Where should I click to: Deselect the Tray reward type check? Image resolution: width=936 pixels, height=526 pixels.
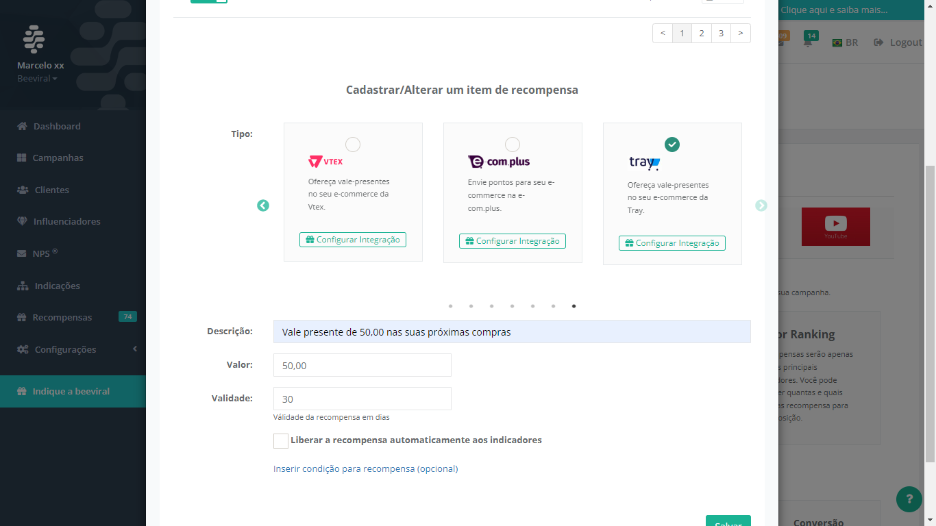point(672,145)
